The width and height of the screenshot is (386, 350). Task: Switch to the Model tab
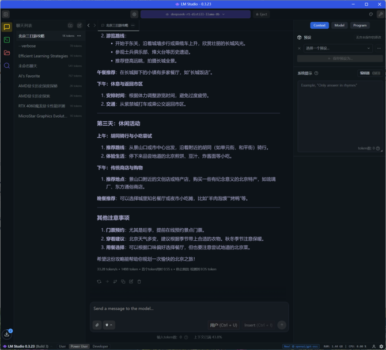339,25
